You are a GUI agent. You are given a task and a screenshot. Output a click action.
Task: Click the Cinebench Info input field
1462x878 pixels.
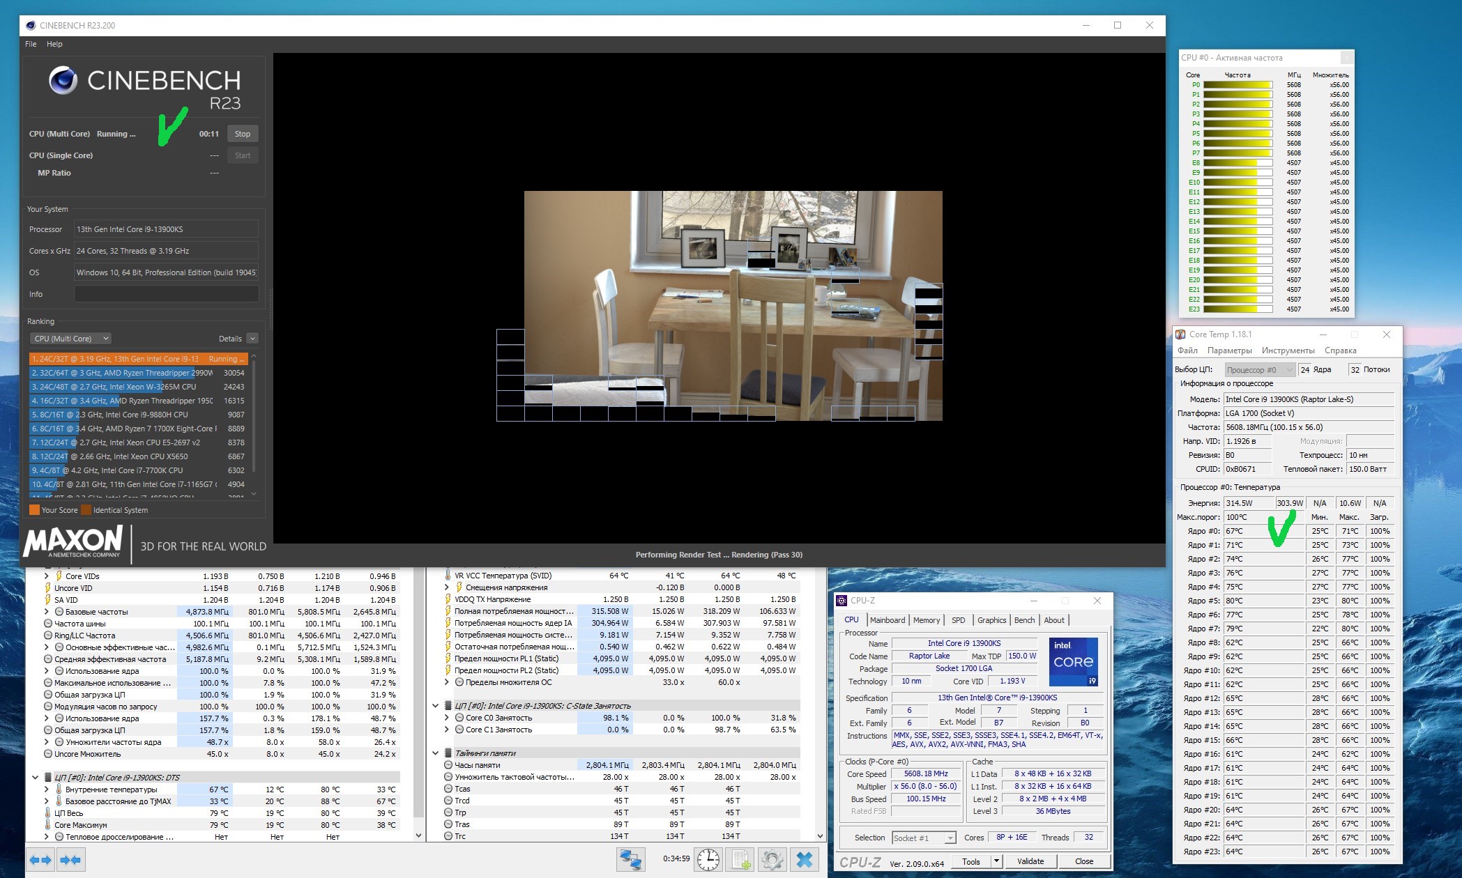(166, 294)
